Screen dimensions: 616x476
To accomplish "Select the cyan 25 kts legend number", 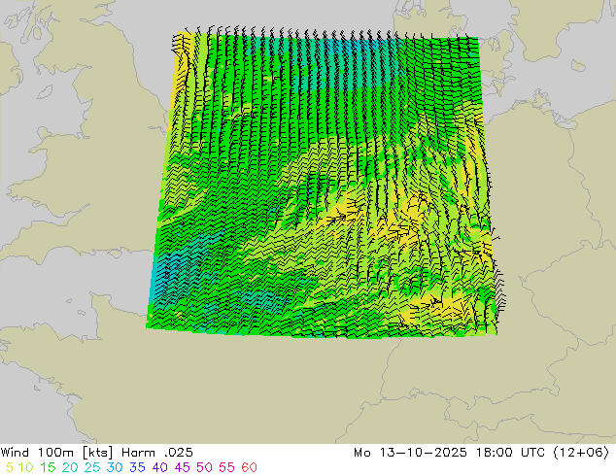I will (92, 467).
